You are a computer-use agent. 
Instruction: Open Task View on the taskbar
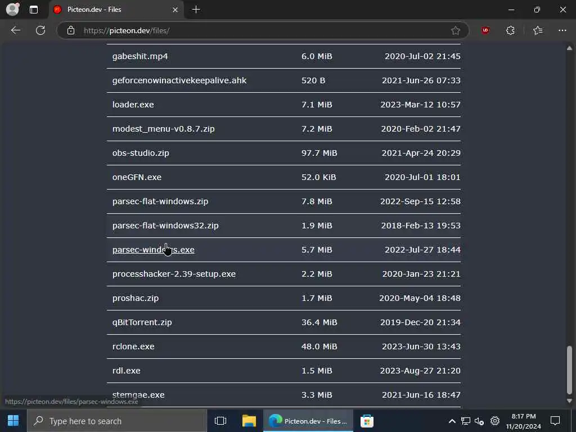coord(220,421)
